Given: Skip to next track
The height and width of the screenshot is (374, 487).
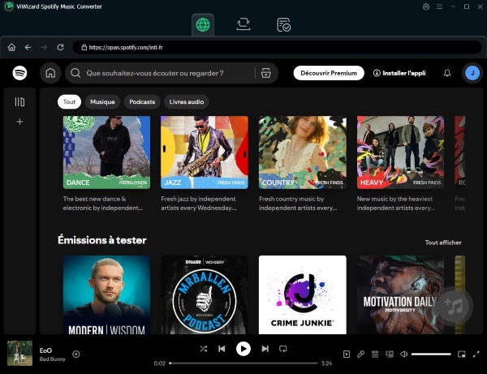Looking at the screenshot, I should (265, 349).
